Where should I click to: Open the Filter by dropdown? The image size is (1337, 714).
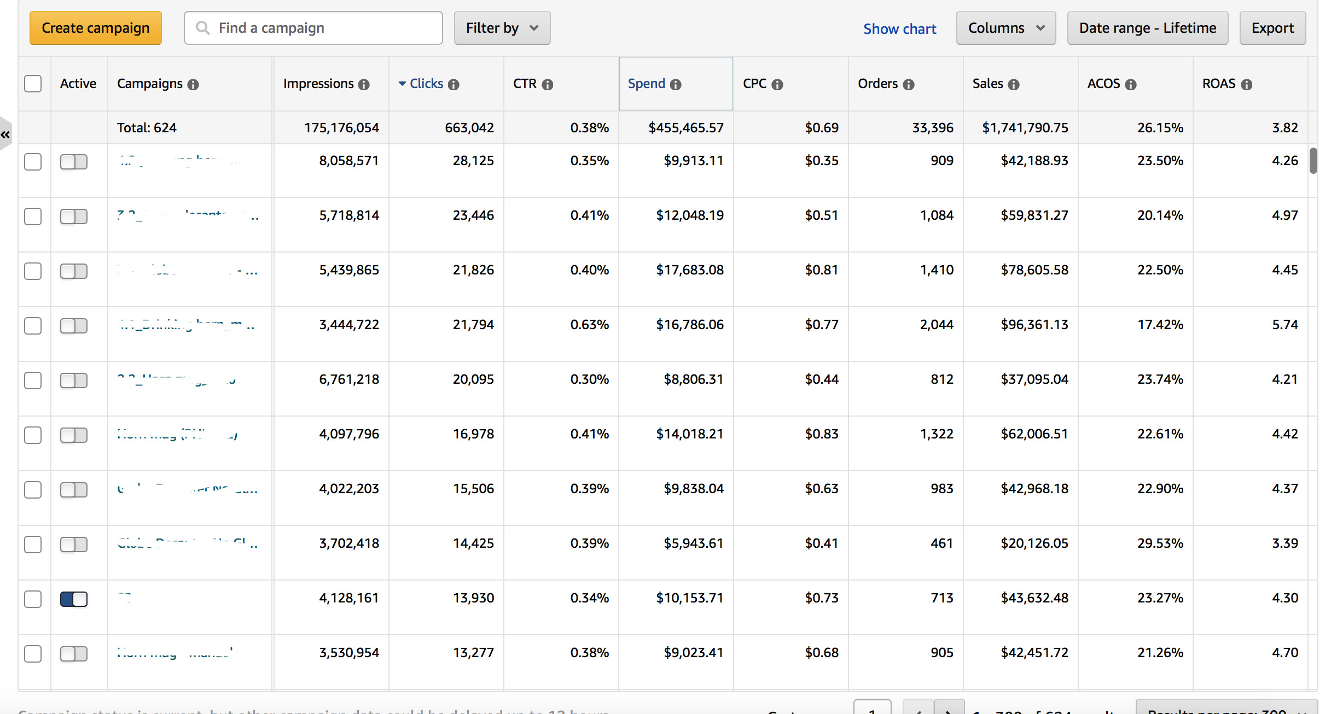point(502,28)
